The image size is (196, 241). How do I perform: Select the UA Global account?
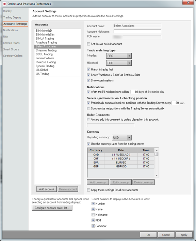tap(58, 70)
